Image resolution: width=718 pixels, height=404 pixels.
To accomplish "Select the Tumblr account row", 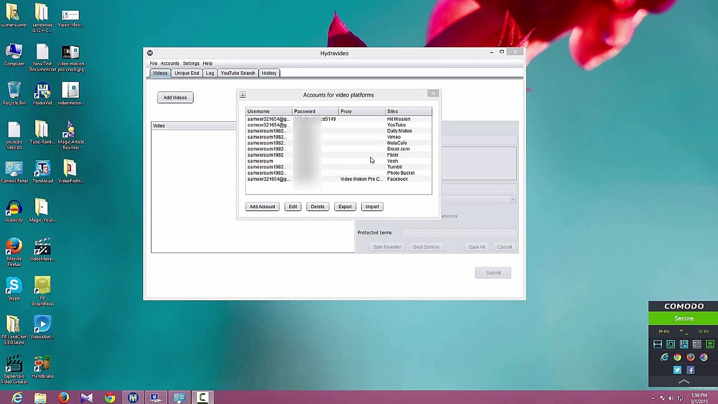I will pos(339,167).
